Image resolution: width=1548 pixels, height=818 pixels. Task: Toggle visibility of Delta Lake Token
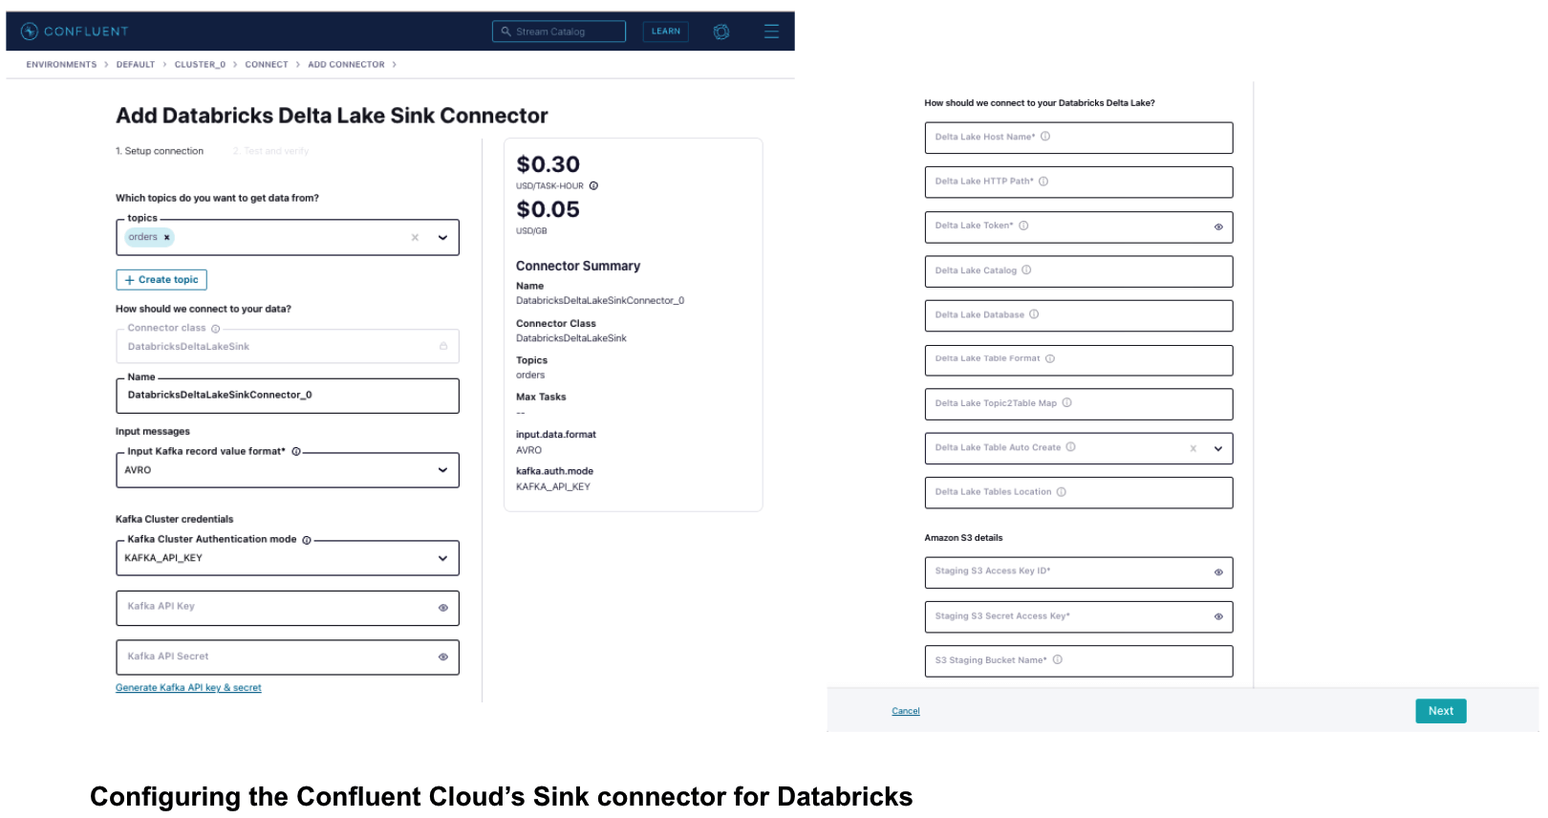[1218, 227]
